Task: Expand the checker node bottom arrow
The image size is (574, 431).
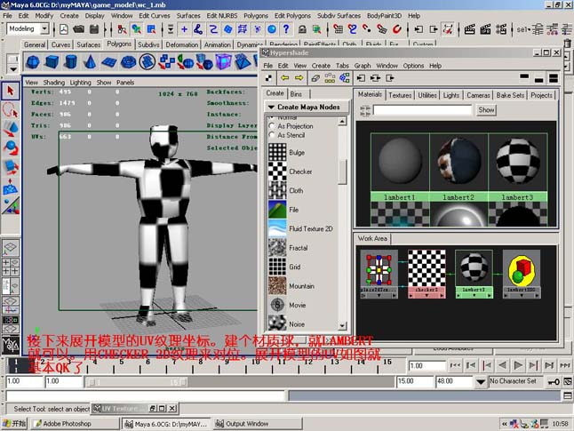Action: (x=427, y=295)
